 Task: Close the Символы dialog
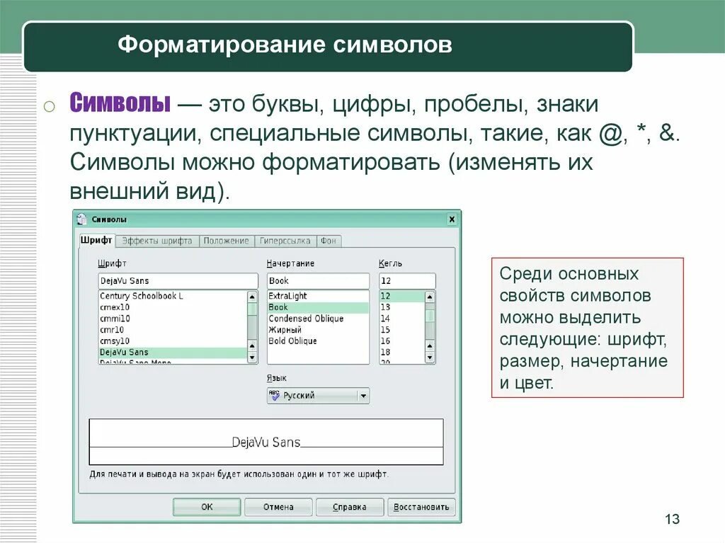452,219
